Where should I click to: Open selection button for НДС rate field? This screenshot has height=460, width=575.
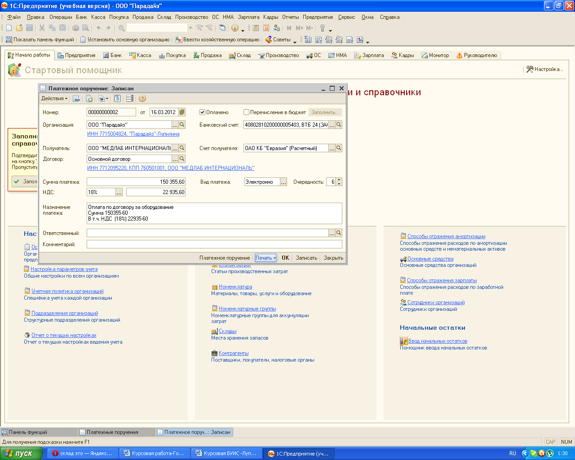tap(119, 192)
